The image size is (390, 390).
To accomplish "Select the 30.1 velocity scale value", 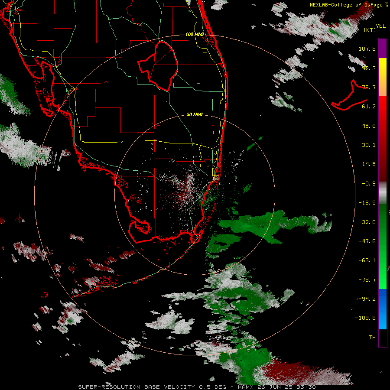I will pyautogui.click(x=369, y=145).
